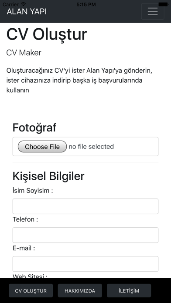Focus the E-mail input field

pos(85,264)
